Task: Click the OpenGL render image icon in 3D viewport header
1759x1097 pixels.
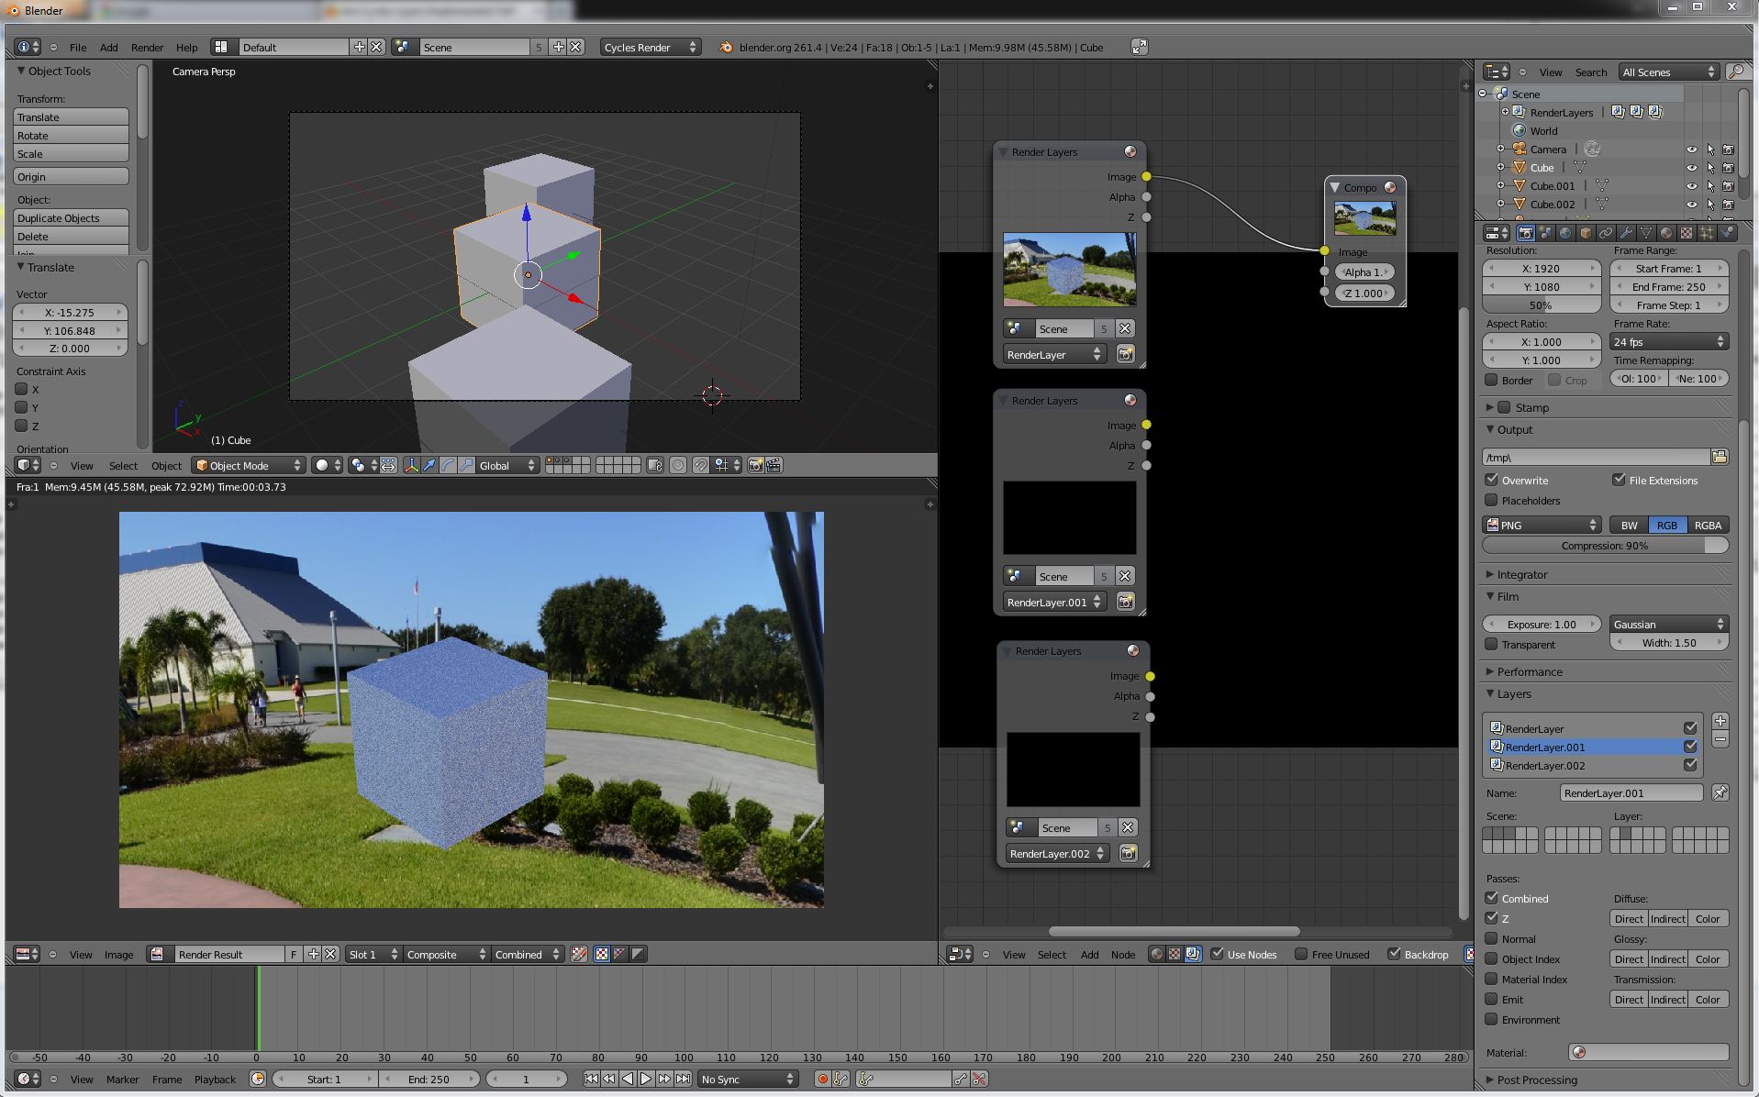Action: click(755, 466)
